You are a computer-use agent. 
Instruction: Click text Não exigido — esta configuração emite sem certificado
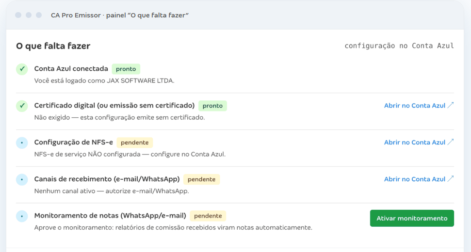point(119,118)
